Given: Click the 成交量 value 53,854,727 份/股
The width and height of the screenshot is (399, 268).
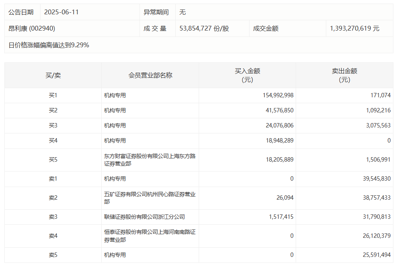Looking at the screenshot, I should point(204,29).
